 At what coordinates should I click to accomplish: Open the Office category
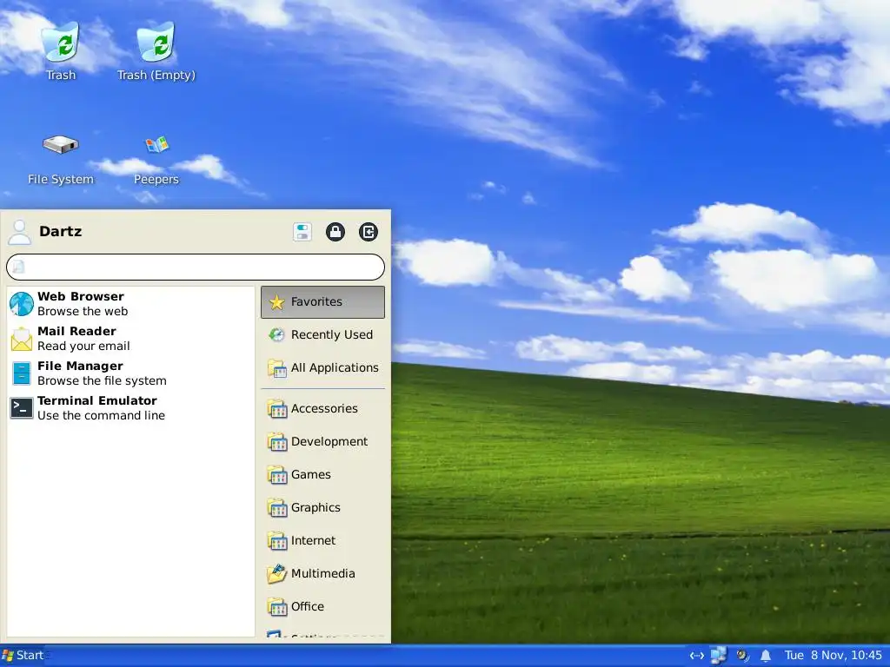[x=322, y=606]
